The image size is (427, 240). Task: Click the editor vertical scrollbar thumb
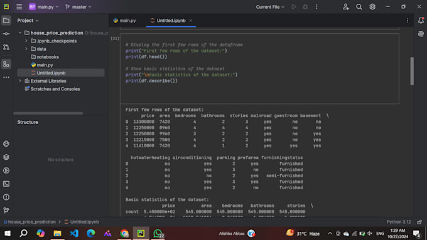pyautogui.click(x=412, y=71)
